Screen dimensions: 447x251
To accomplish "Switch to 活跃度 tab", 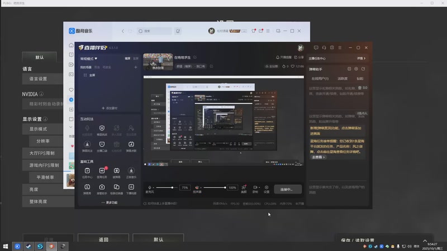I will [343, 79].
